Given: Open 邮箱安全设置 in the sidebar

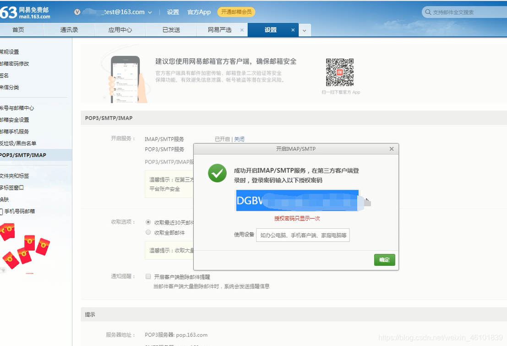Looking at the screenshot, I should point(15,120).
